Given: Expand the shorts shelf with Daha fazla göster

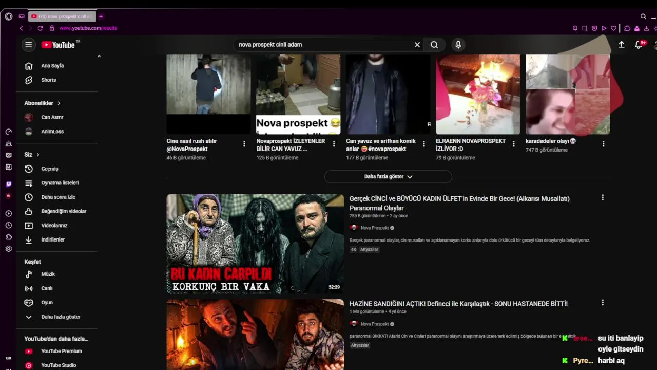Looking at the screenshot, I should click(388, 177).
